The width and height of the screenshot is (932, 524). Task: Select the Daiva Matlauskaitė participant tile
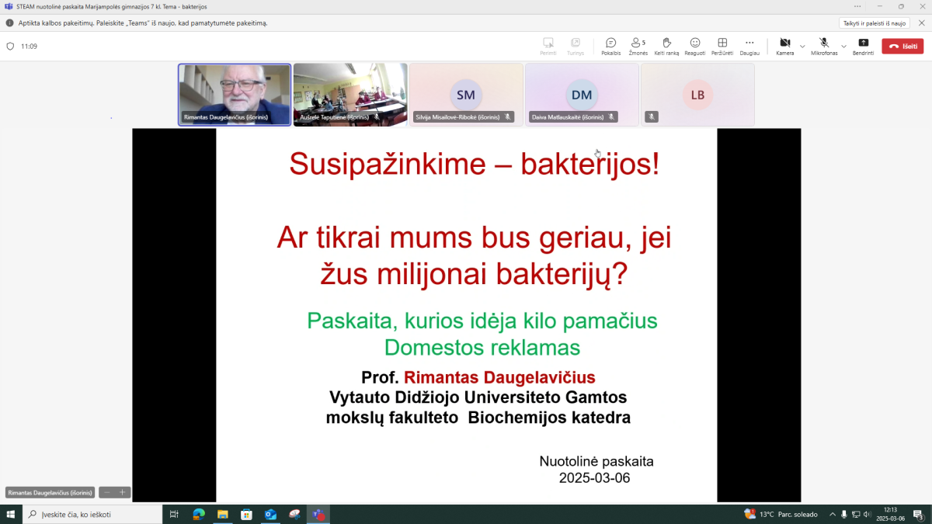pos(582,94)
